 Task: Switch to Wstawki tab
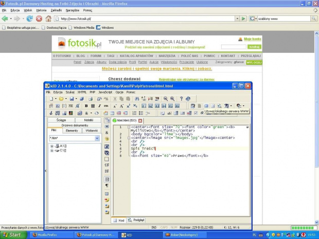(x=92, y=131)
